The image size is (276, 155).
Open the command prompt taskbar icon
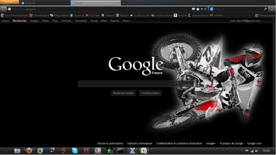[x=121, y=151]
